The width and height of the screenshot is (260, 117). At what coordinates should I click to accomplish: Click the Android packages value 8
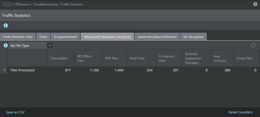[x=206, y=70]
